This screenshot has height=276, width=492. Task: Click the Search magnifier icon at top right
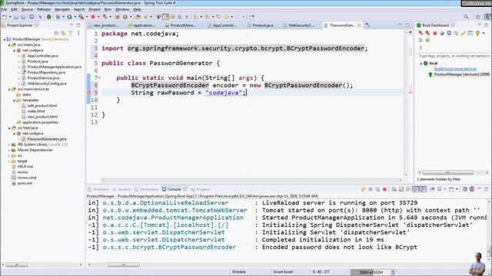click(x=467, y=17)
